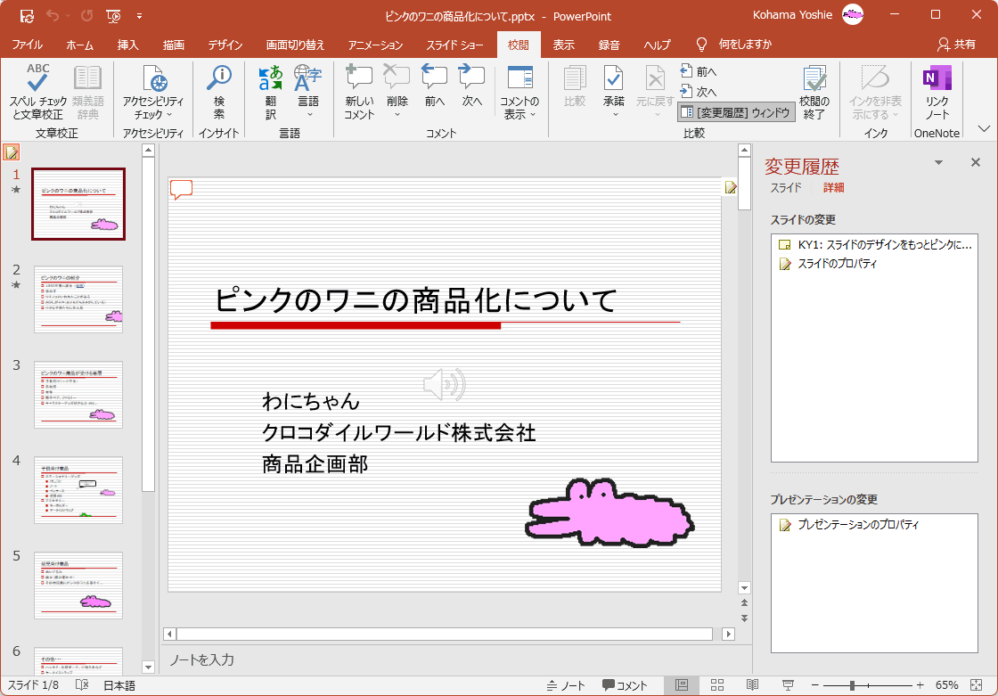
Task: Switch to slide sorter view in status bar
Action: pyautogui.click(x=716, y=685)
